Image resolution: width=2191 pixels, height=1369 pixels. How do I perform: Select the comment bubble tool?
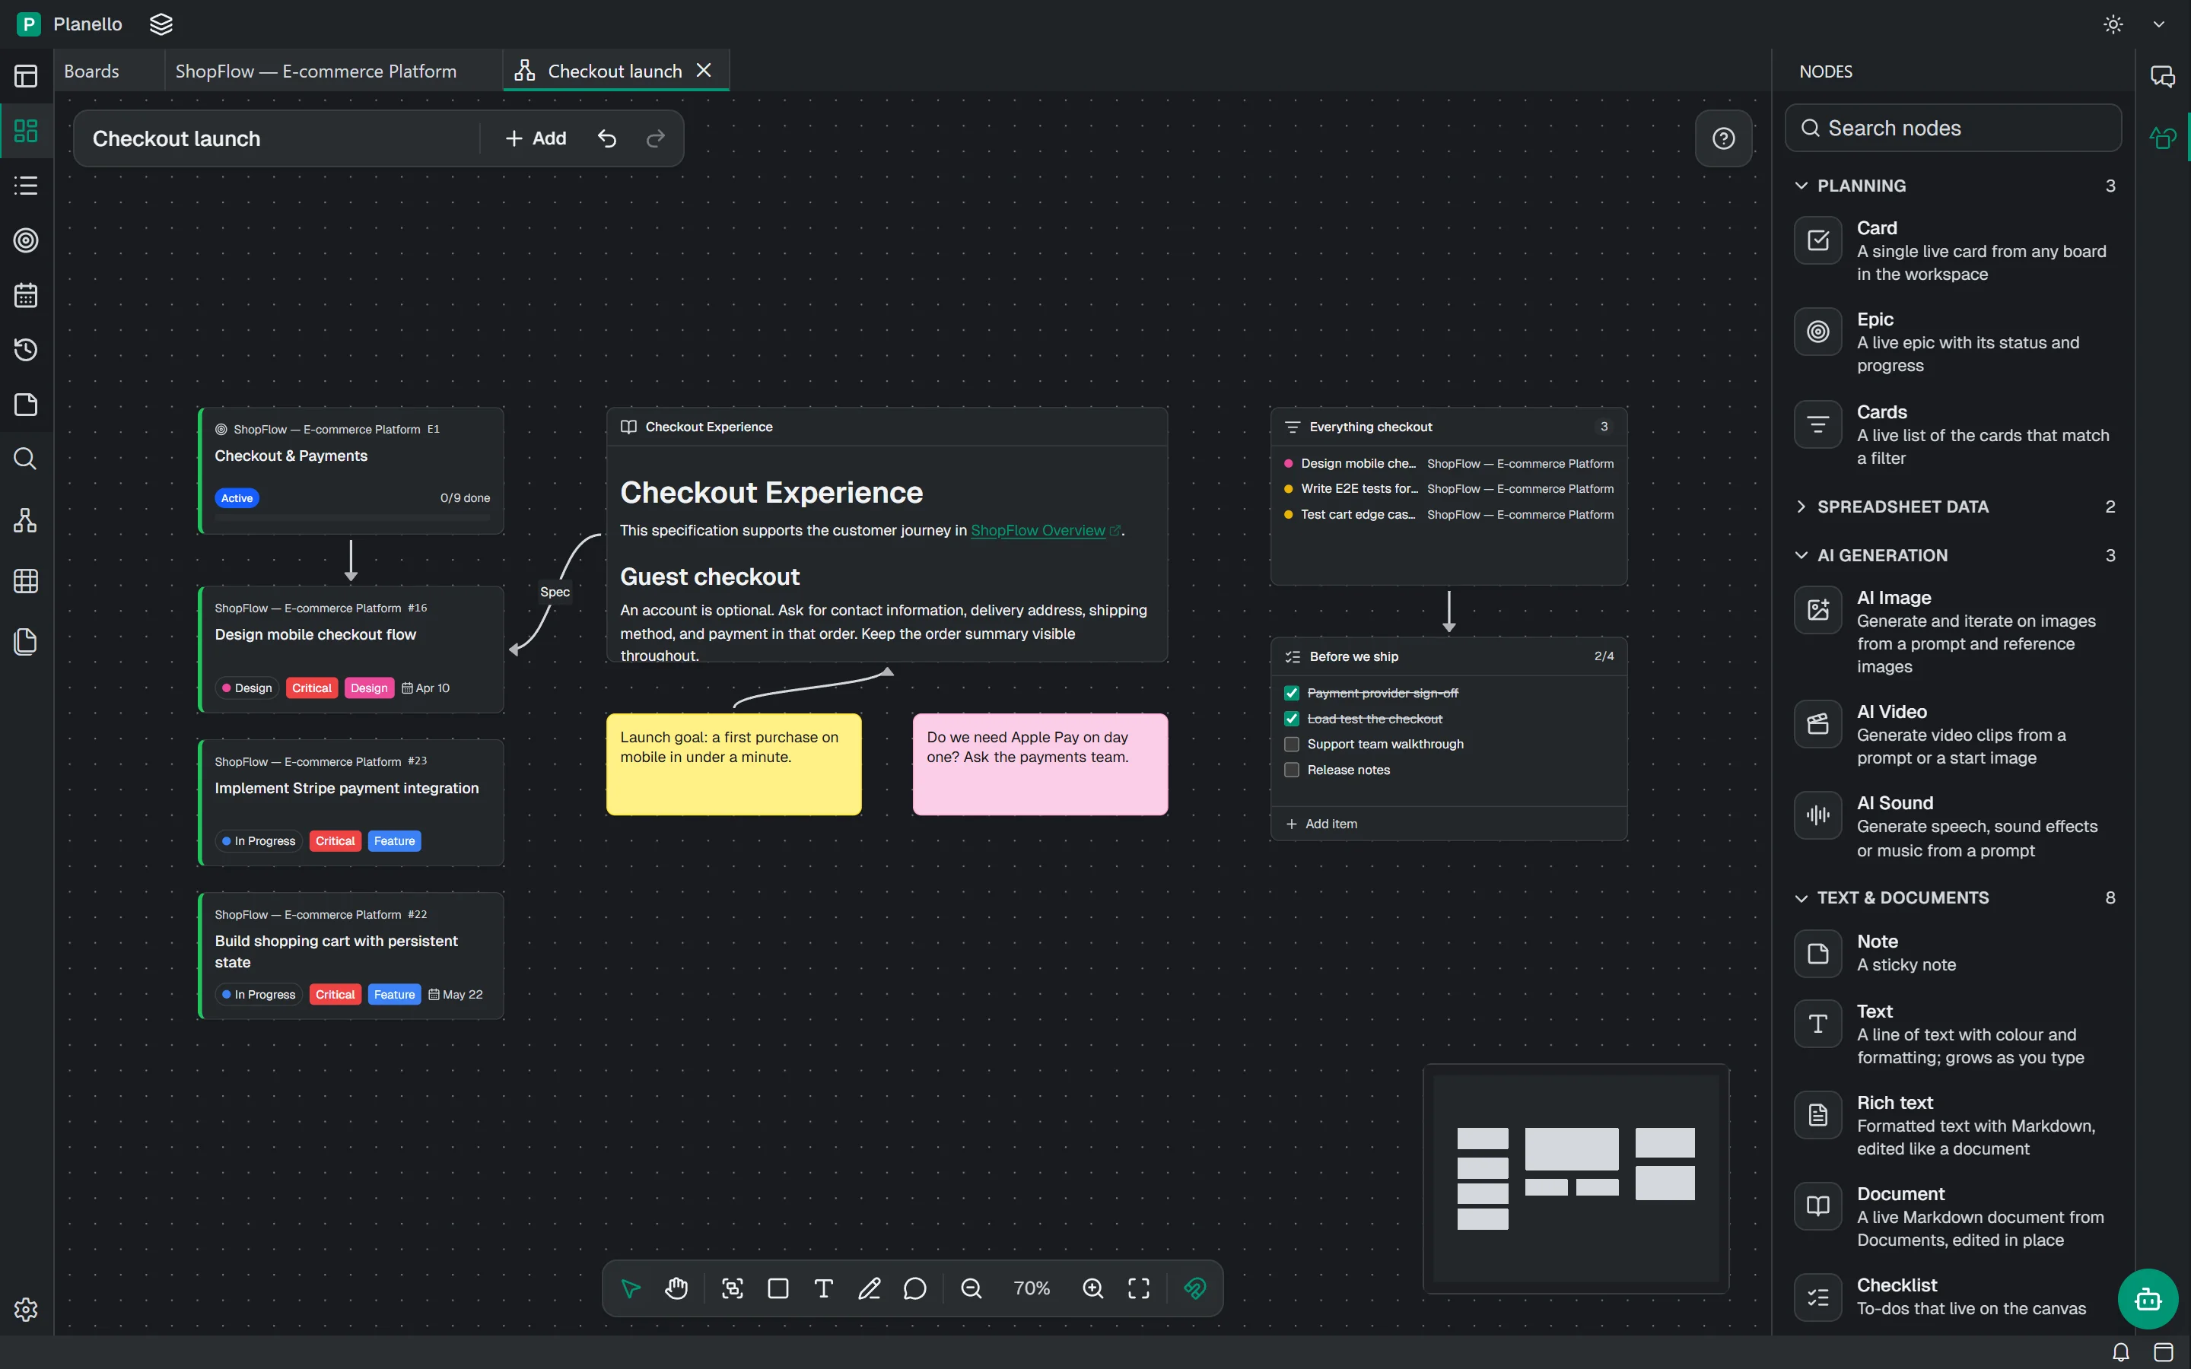pyautogui.click(x=914, y=1288)
